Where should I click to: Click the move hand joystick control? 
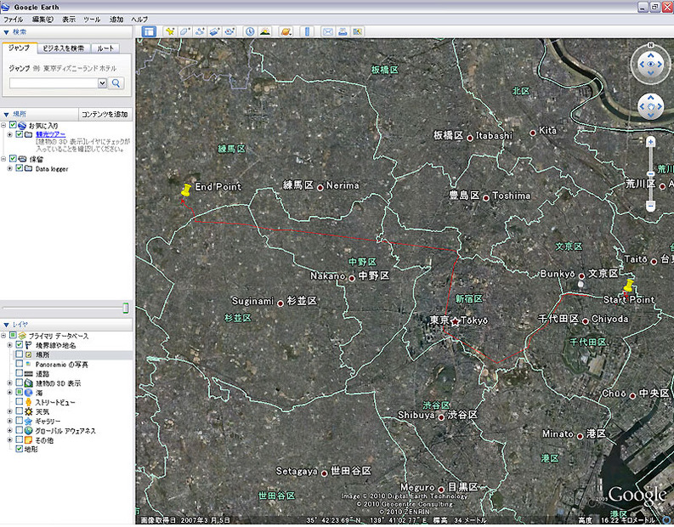tap(650, 106)
